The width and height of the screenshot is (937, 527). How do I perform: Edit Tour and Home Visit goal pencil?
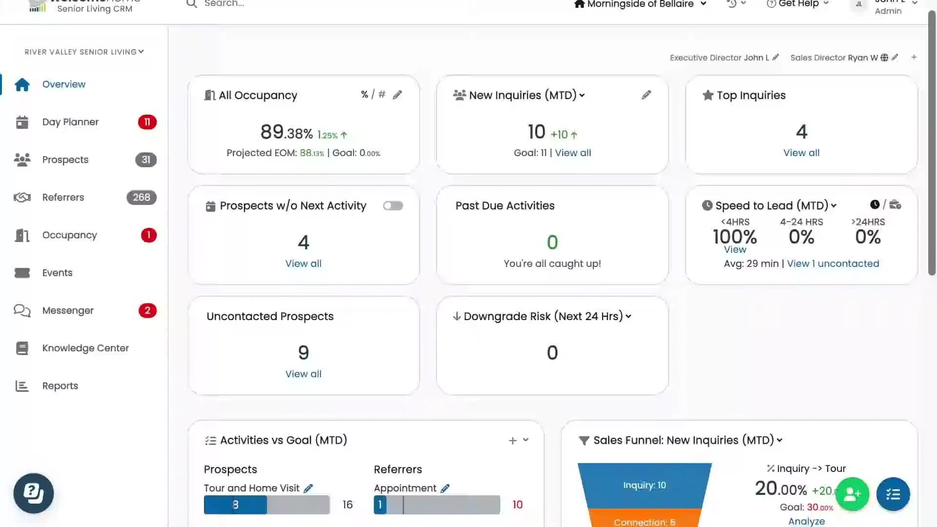pyautogui.click(x=308, y=488)
